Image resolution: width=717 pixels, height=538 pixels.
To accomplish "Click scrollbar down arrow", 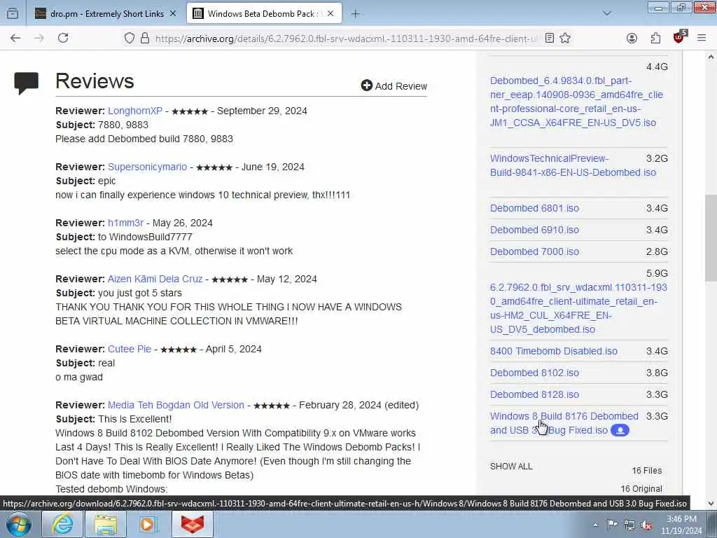I will point(711,504).
